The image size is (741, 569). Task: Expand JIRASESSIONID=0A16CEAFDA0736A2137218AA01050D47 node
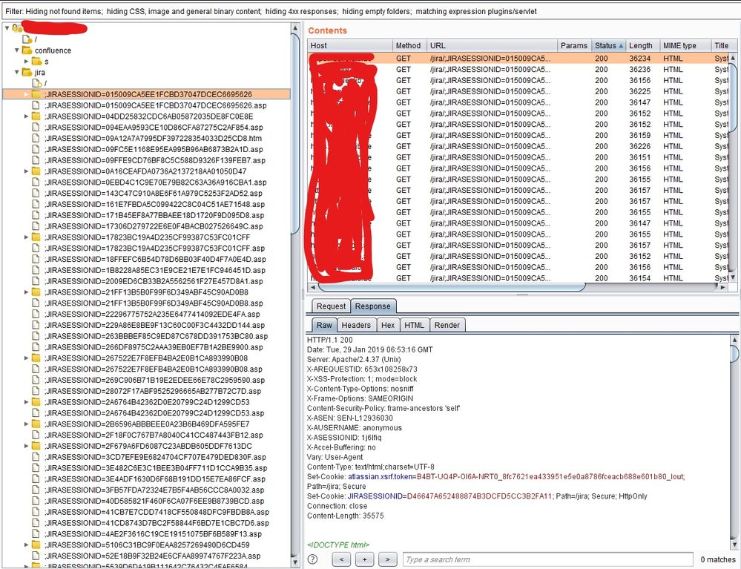tap(27, 171)
